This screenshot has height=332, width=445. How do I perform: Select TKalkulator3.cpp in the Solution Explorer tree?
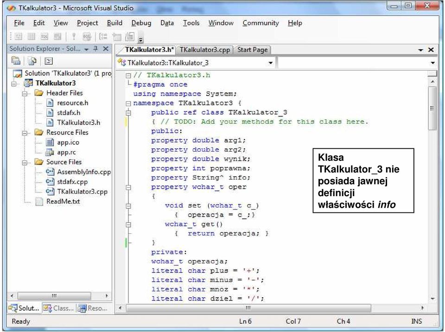point(76,192)
